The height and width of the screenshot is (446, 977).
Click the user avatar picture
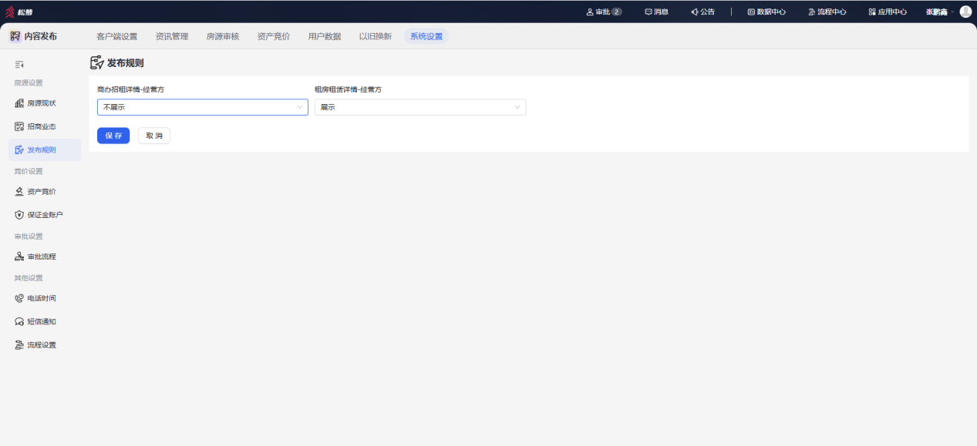[965, 12]
